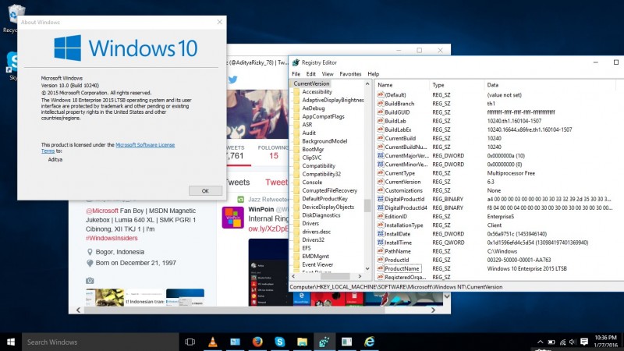This screenshot has height=351, width=624.
Task: Click the Registry Editor title bar icon
Action: [x=296, y=62]
